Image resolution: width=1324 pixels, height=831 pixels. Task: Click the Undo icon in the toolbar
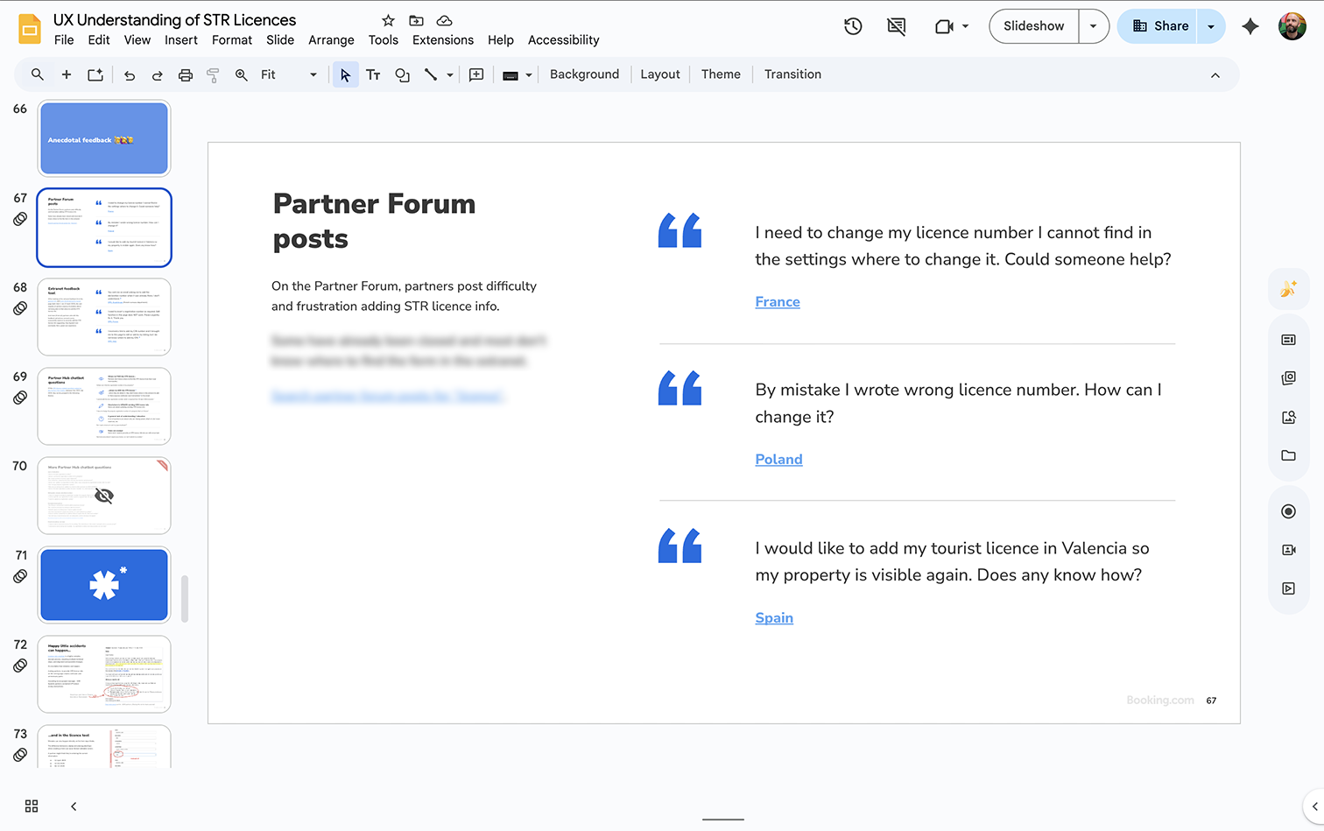click(129, 74)
